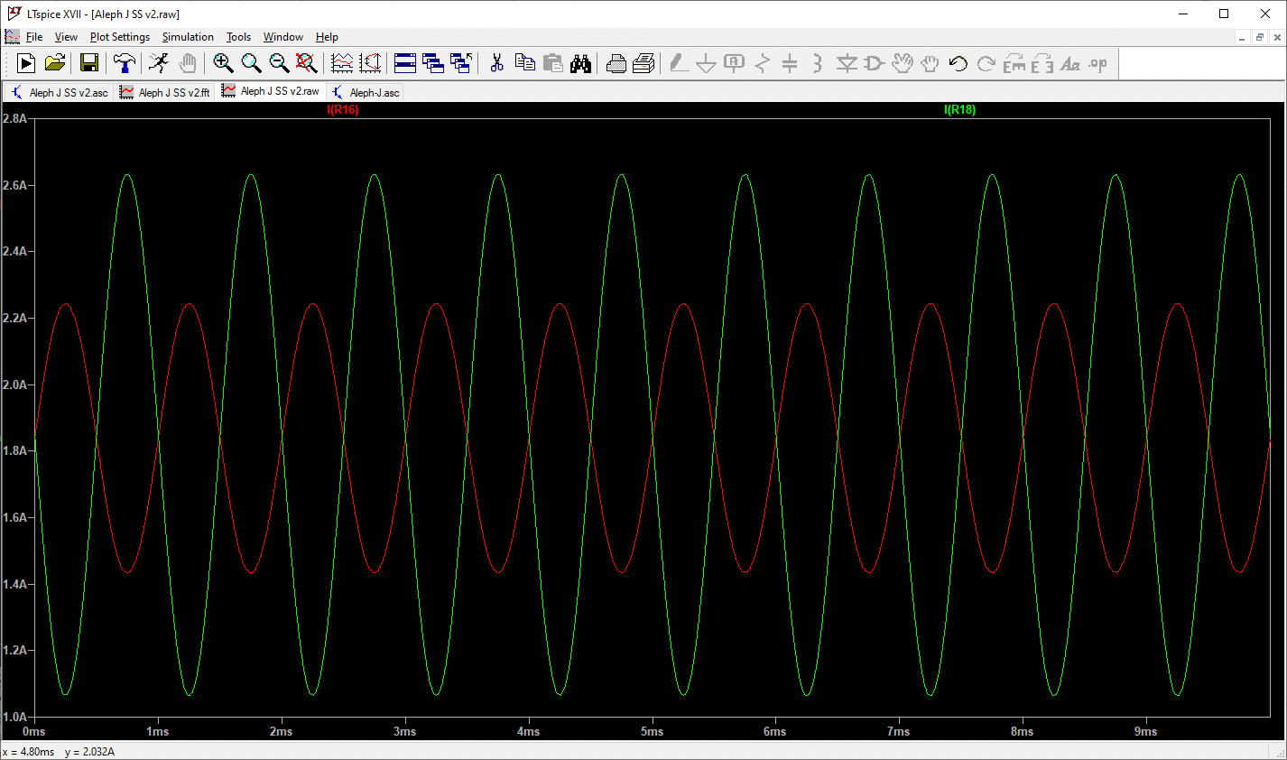Open the Window menu
1287x760 pixels.
[x=282, y=37]
